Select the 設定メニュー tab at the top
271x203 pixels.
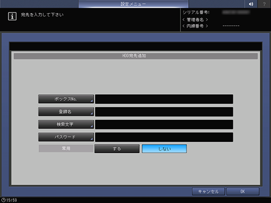coord(133,4)
